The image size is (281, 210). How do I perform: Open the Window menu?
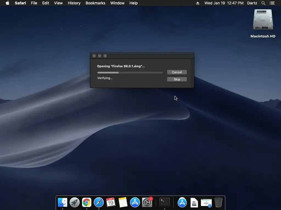117,3
